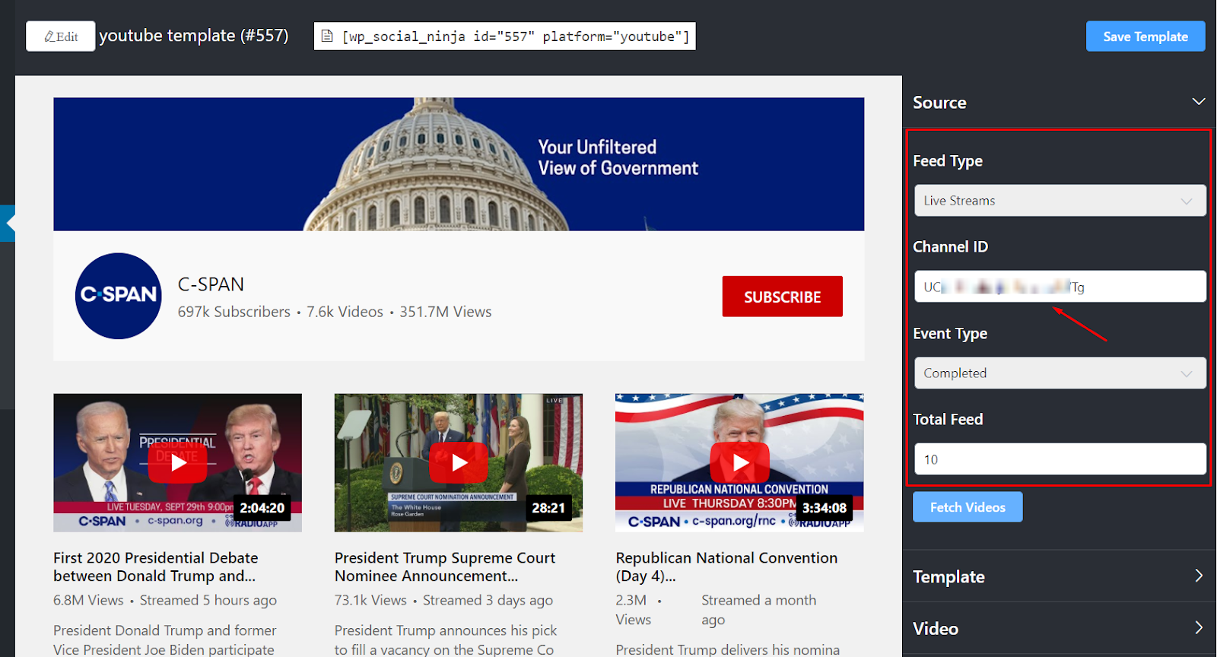This screenshot has width=1217, height=657.
Task: Open 'Republican National Convention (Day 4)' title
Action: pos(726,567)
